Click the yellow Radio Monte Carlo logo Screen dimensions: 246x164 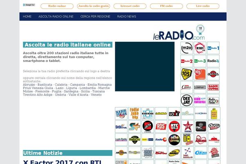(214, 114)
